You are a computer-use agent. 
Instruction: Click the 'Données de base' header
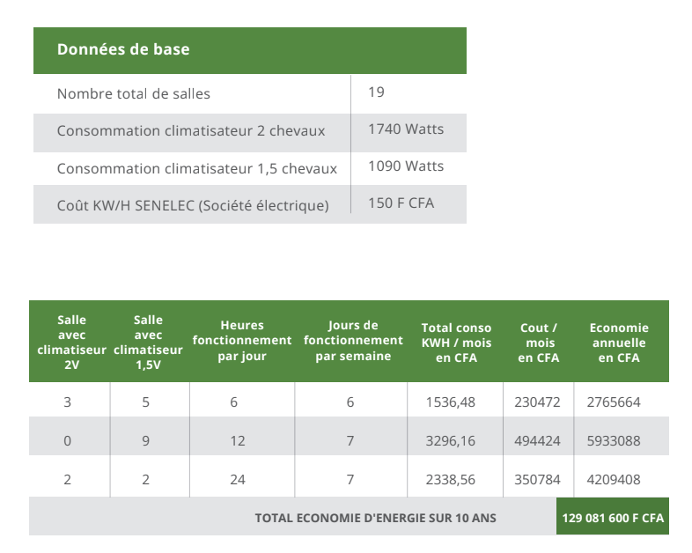(x=123, y=49)
